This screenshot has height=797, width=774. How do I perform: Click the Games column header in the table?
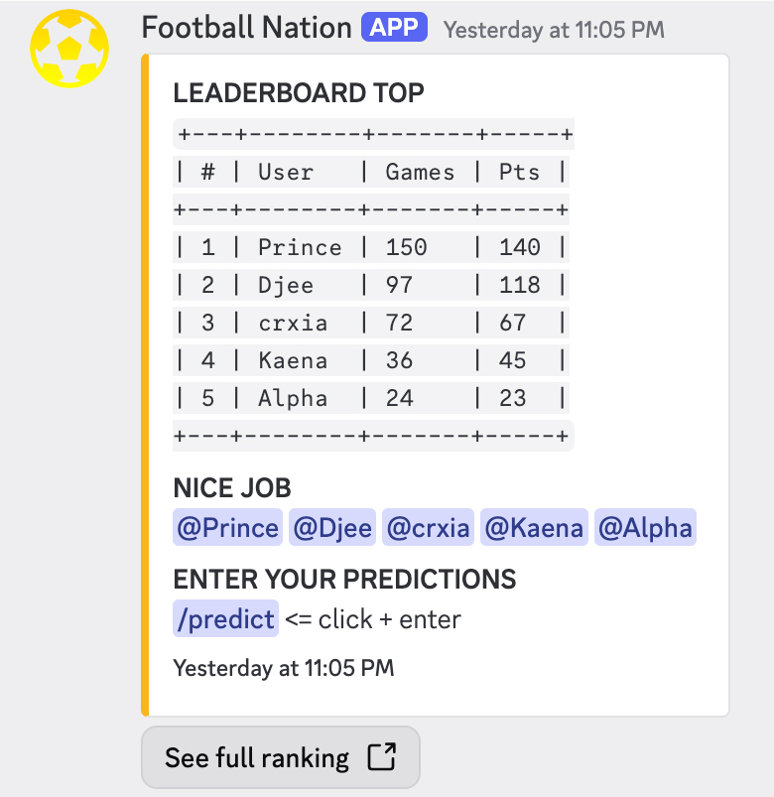419,172
